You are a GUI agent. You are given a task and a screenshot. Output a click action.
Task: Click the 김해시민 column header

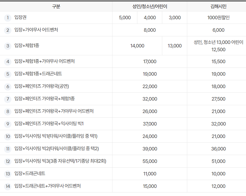point(216,6)
